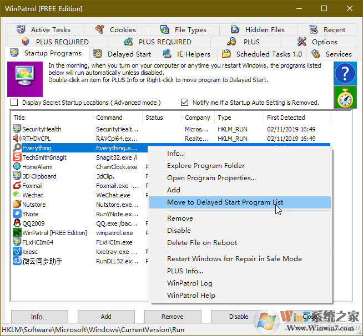Choose Explore Program Folder
Image resolution: width=363 pixels, height=336 pixels.
coord(240,166)
